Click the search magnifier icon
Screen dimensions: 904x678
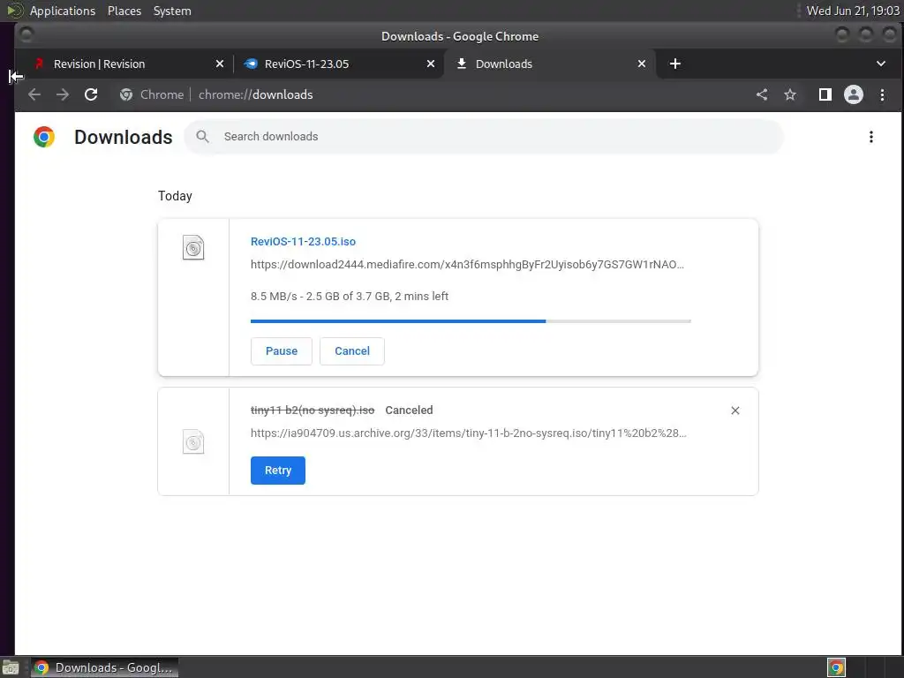point(202,137)
